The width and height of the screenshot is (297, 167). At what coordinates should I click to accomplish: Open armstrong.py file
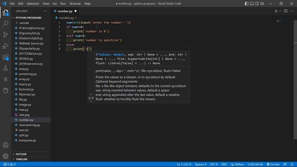point(28,74)
